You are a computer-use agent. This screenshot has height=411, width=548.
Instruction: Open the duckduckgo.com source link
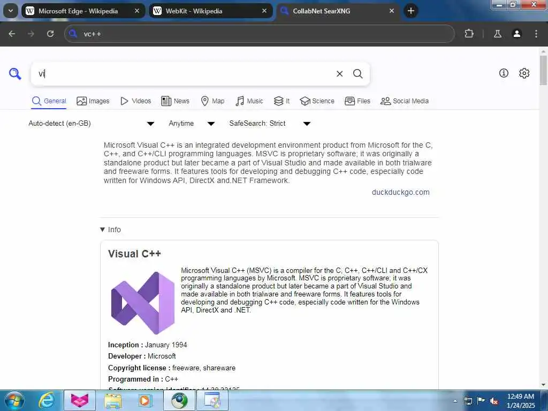pos(400,192)
